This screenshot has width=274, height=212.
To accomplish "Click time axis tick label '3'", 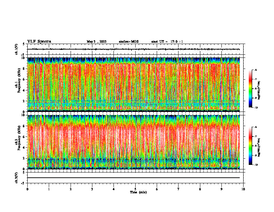I will pyautogui.click(x=92, y=189).
